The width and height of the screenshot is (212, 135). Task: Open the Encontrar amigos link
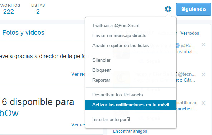point(130,131)
